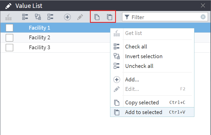Viewport: 211px width, 135px height.
Task: Select the Facility 3 row text
Action: pyautogui.click(x=40, y=47)
